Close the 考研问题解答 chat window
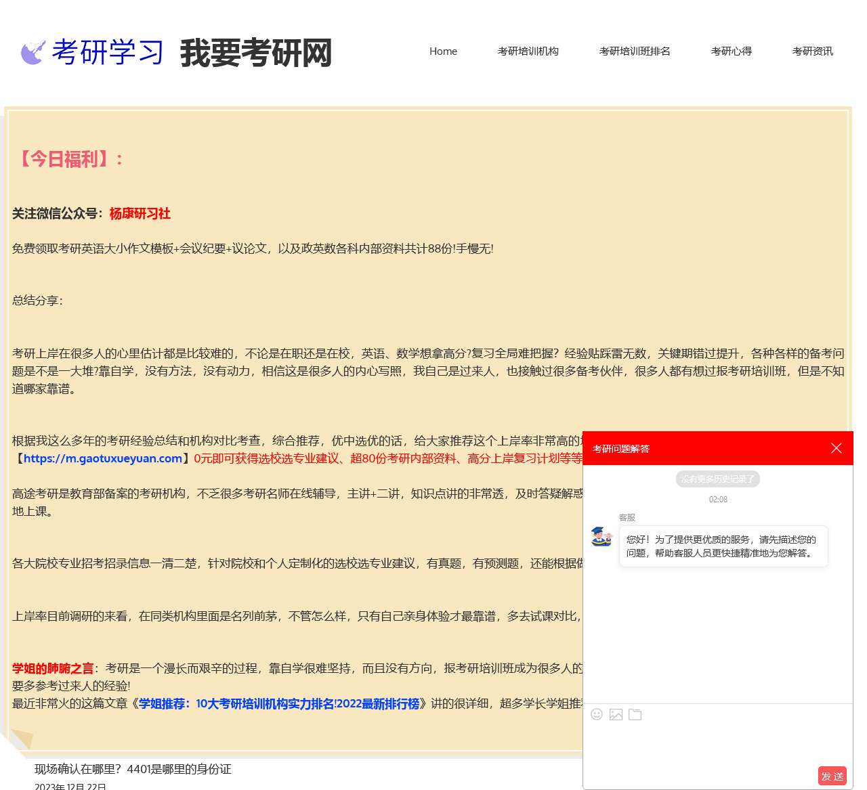 click(x=836, y=448)
